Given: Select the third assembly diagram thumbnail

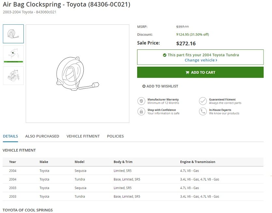Looking at the screenshot, I should click(x=13, y=75).
